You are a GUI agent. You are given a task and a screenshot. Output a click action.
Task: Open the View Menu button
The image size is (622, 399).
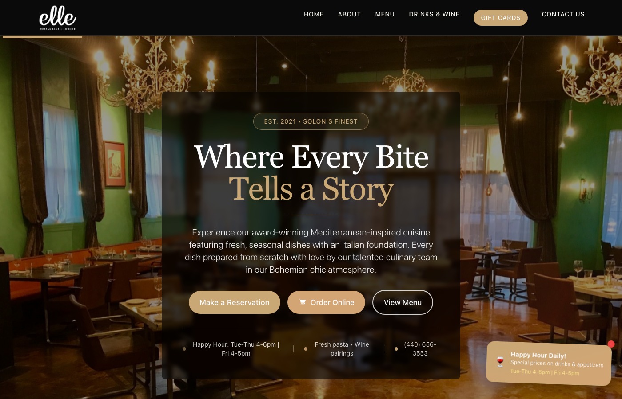pyautogui.click(x=403, y=302)
